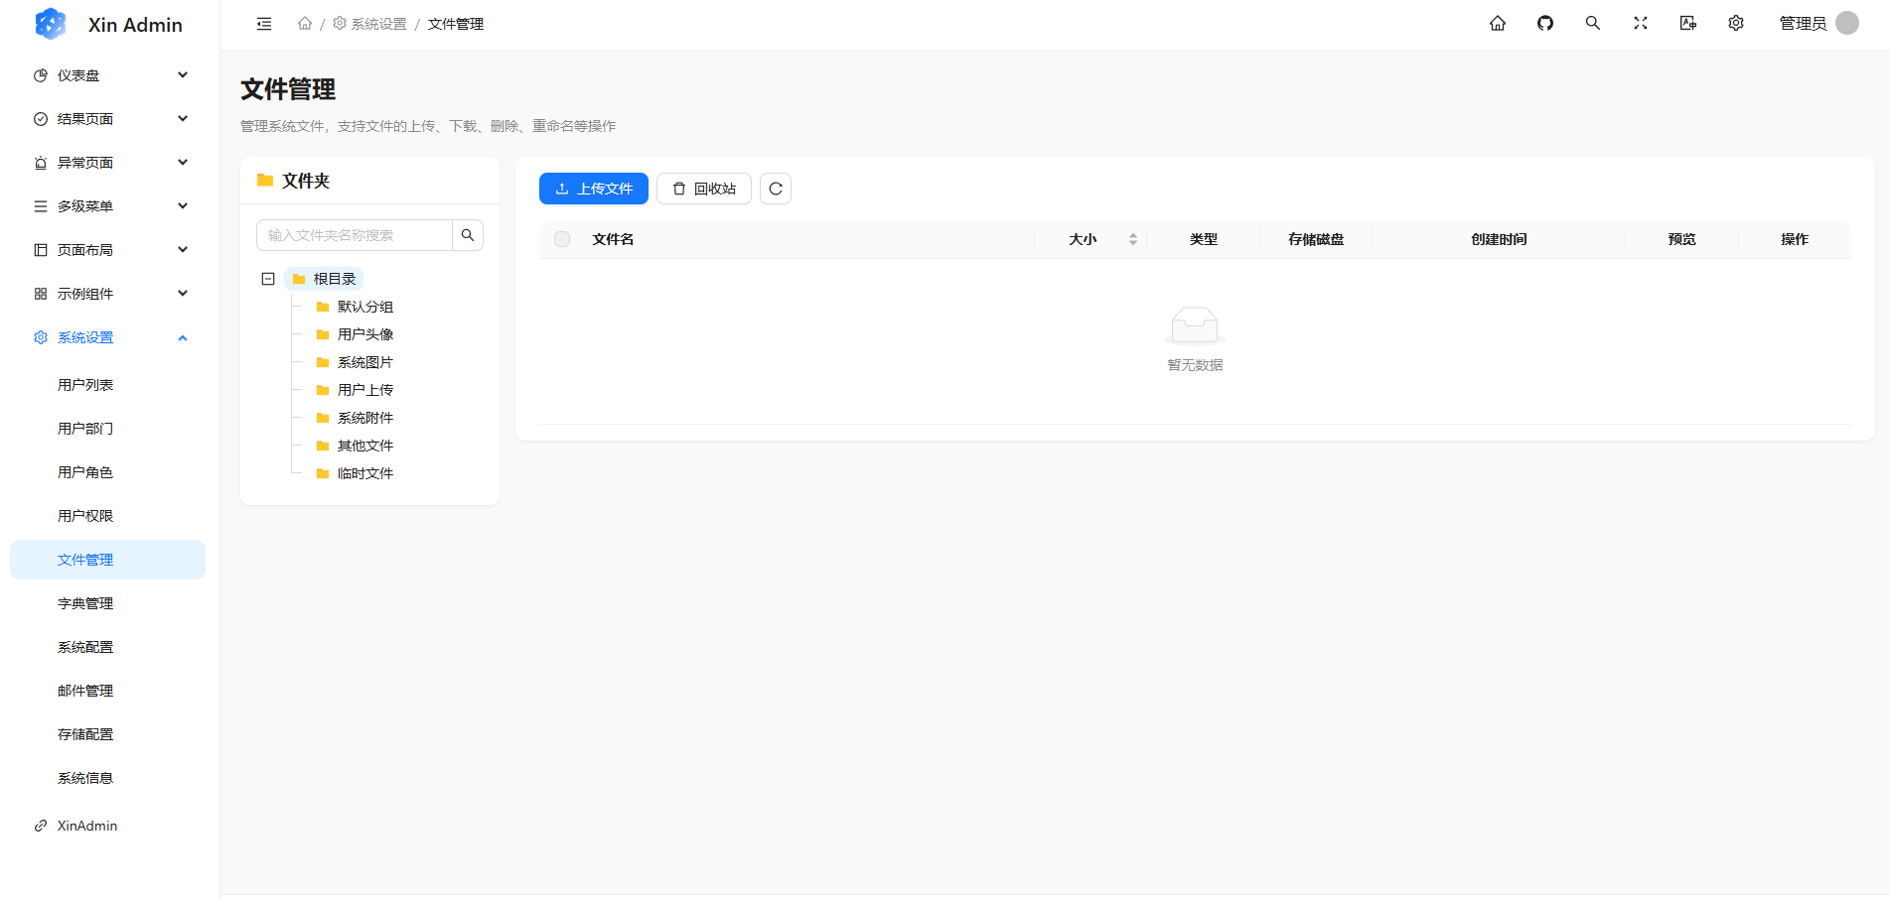
Task: Open the settings gear in the header
Action: pos(1735,24)
